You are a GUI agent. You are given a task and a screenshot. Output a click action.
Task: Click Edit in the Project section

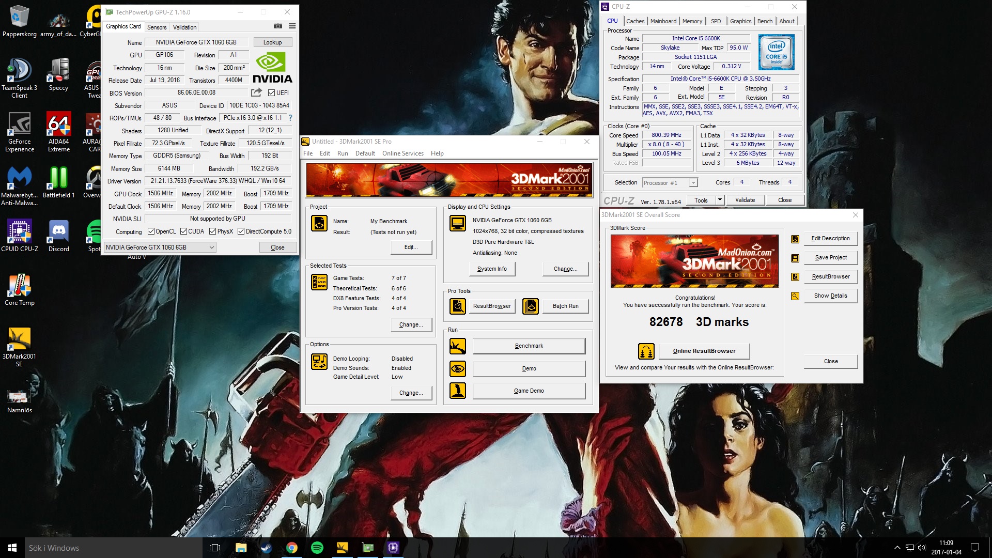pos(411,247)
